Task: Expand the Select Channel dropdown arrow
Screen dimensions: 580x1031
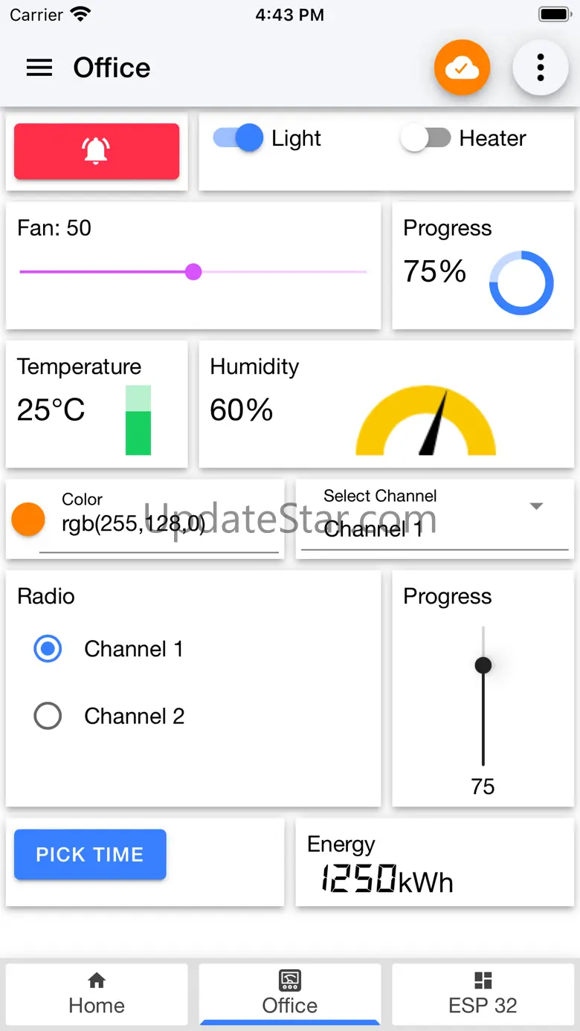Action: [x=536, y=506]
